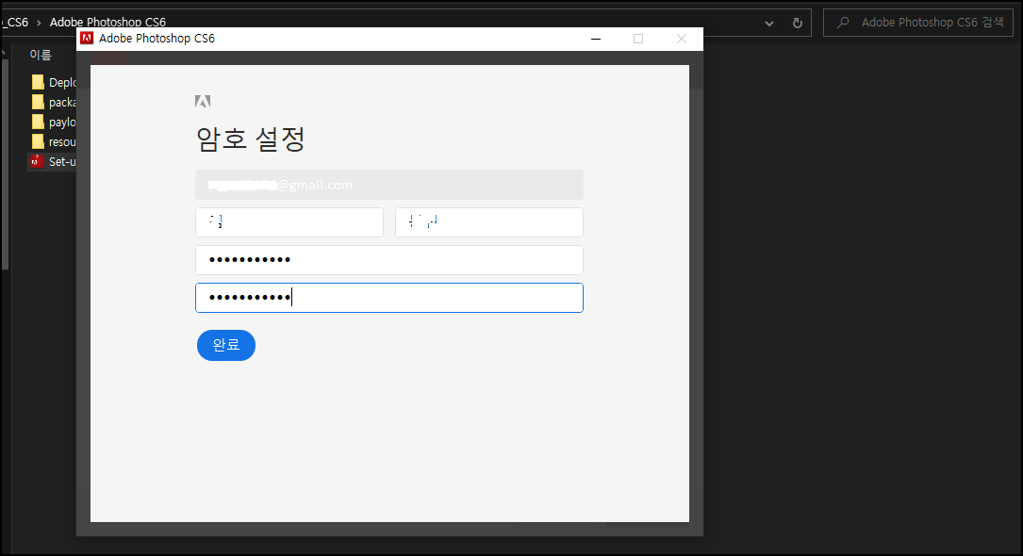Maximize the Adobe Photoshop CS6 window

coord(638,40)
